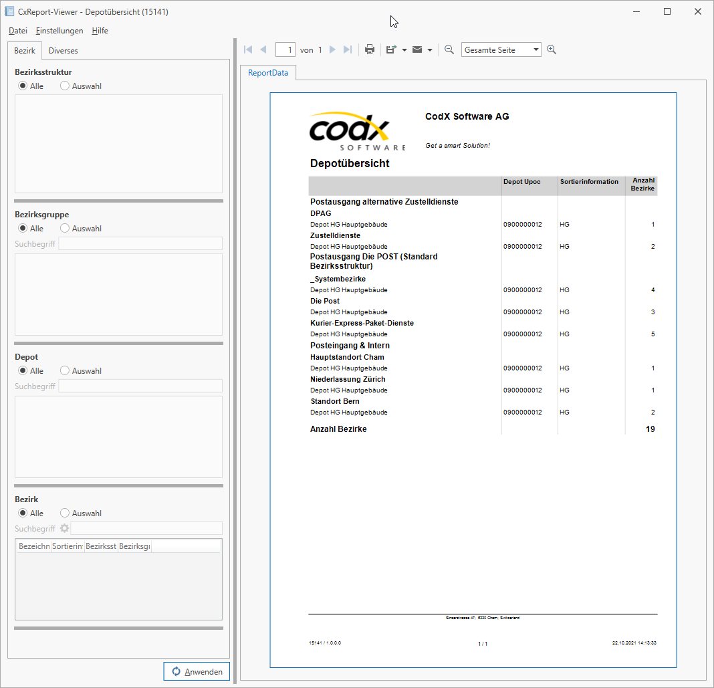
Task: Zoom in using the plus magnifier
Action: (x=552, y=50)
